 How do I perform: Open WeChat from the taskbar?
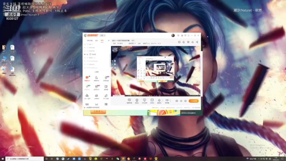118,159
